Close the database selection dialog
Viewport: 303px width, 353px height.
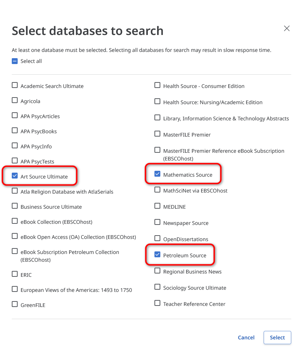coord(286,28)
